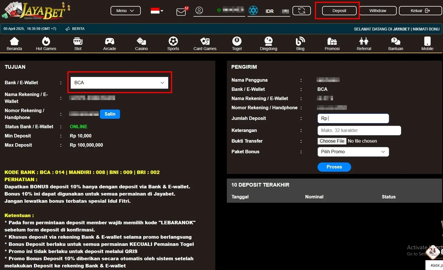The image size is (443, 270).
Task: Click Salin to copy account number
Action: [110, 114]
